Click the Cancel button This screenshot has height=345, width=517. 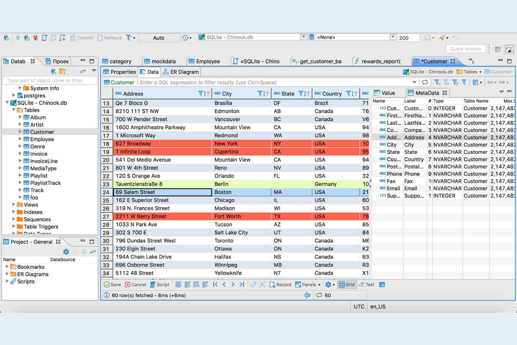click(x=136, y=284)
